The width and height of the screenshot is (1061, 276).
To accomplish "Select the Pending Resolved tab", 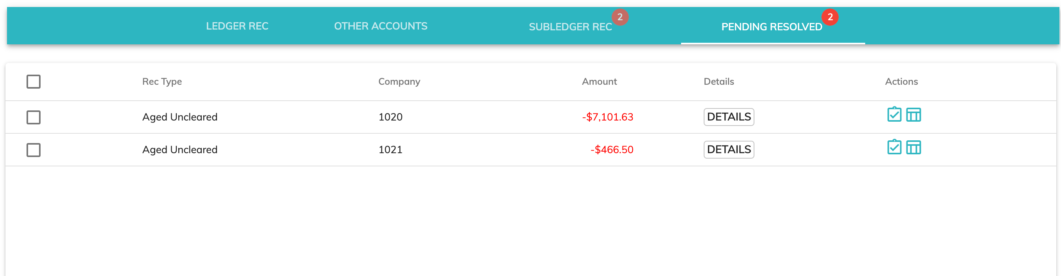I will point(772,27).
